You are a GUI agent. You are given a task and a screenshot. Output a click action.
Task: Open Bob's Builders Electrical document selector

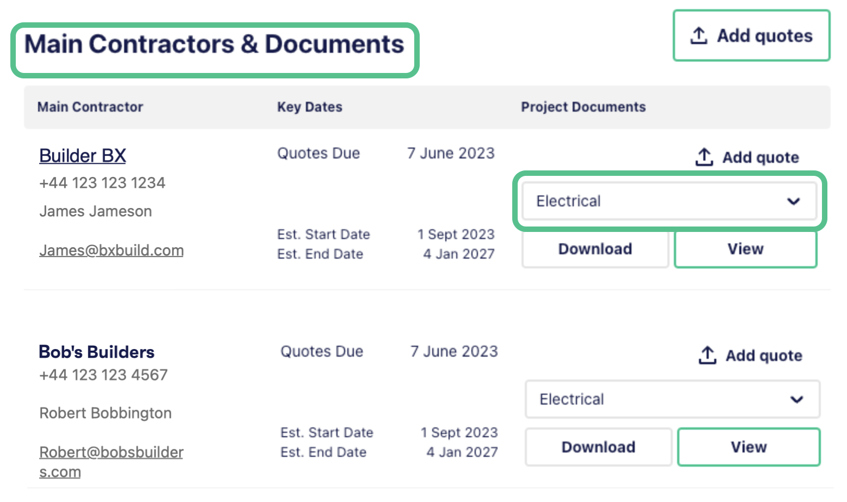click(673, 399)
